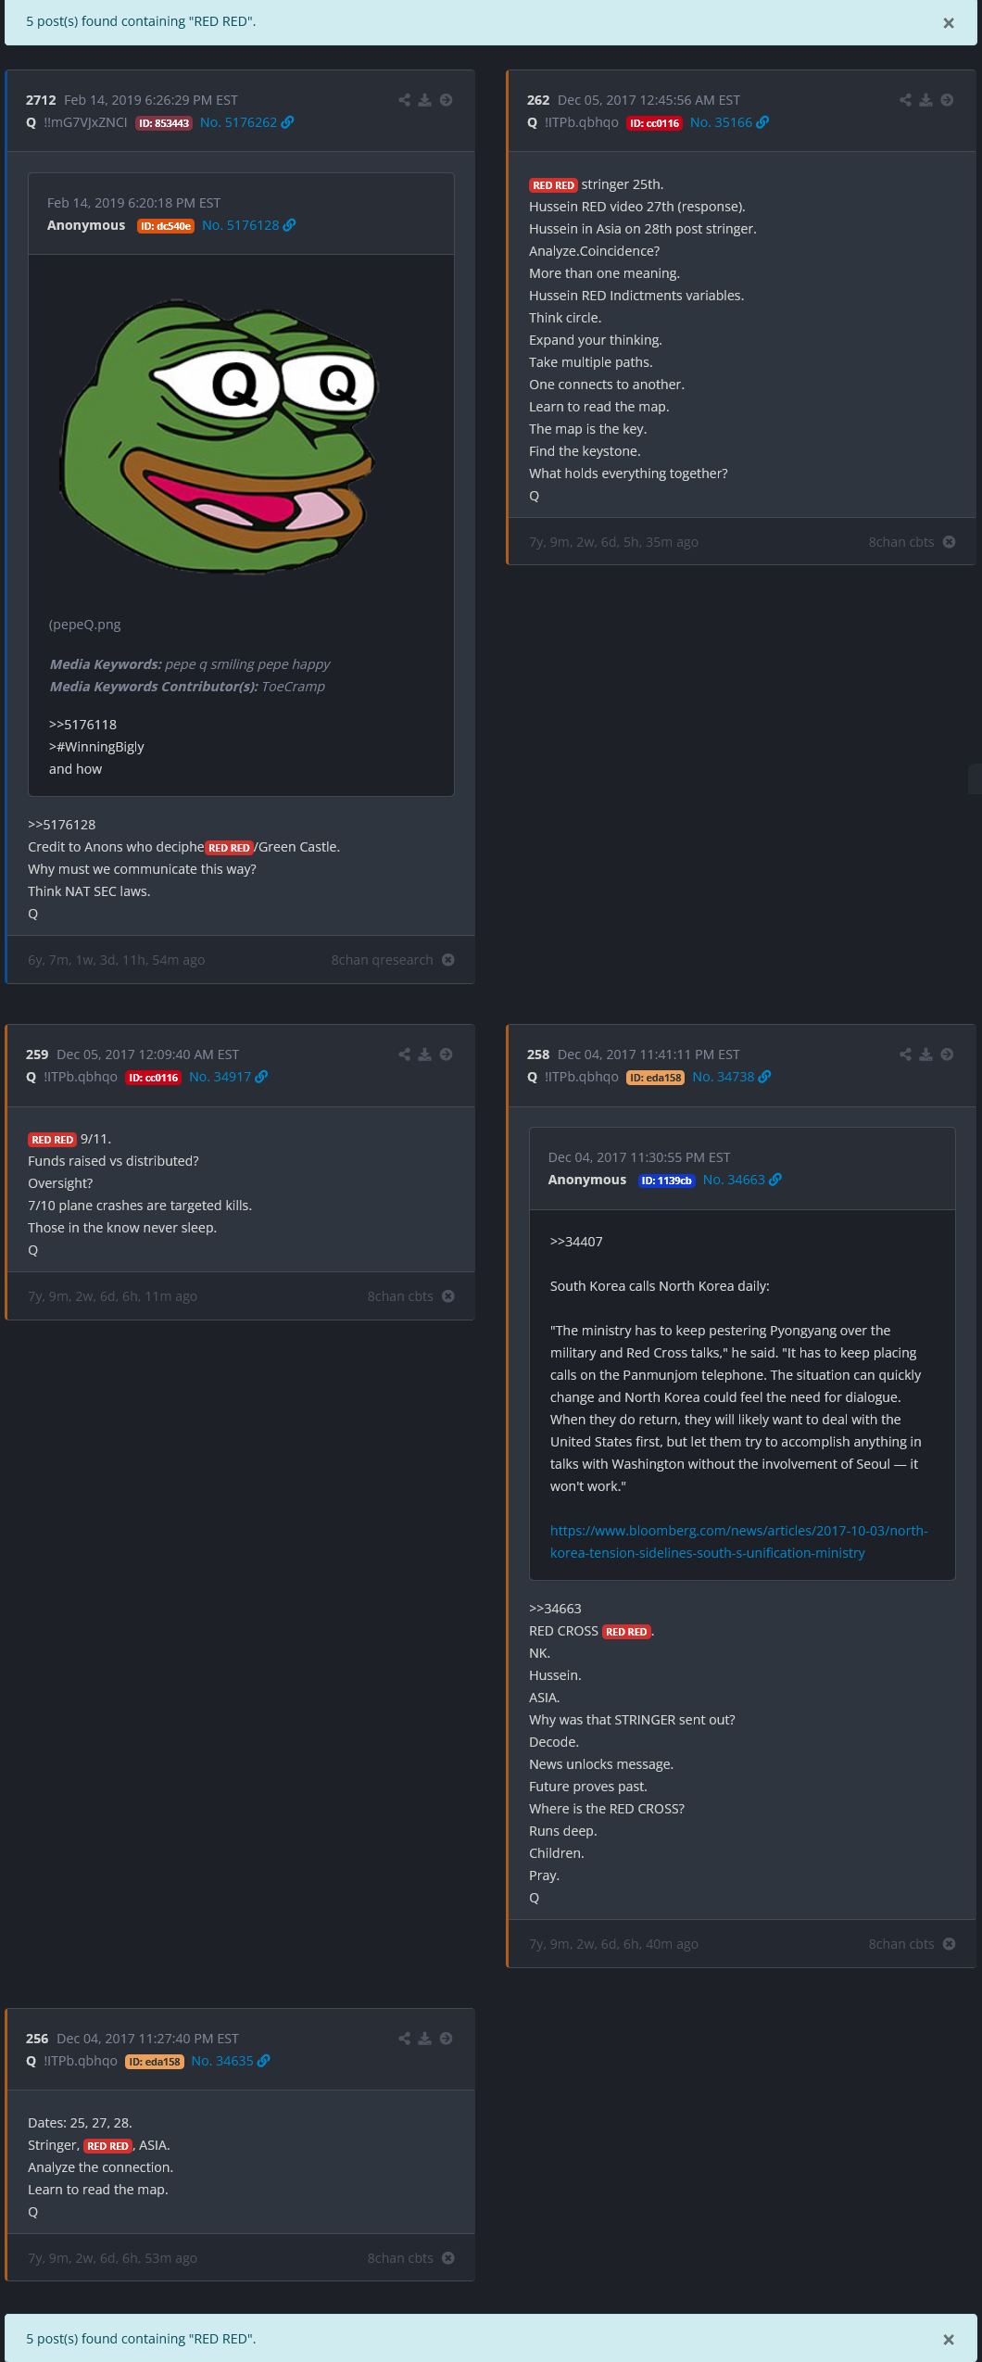Click share icon on post 258
The image size is (982, 2362).
(905, 1055)
